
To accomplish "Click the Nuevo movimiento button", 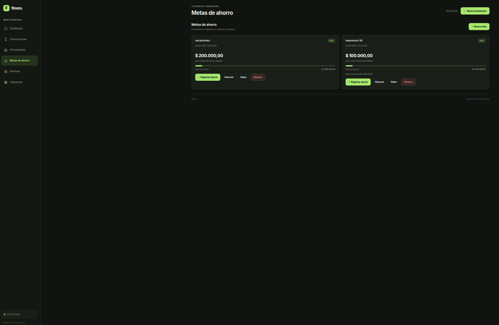I will tap(475, 11).
